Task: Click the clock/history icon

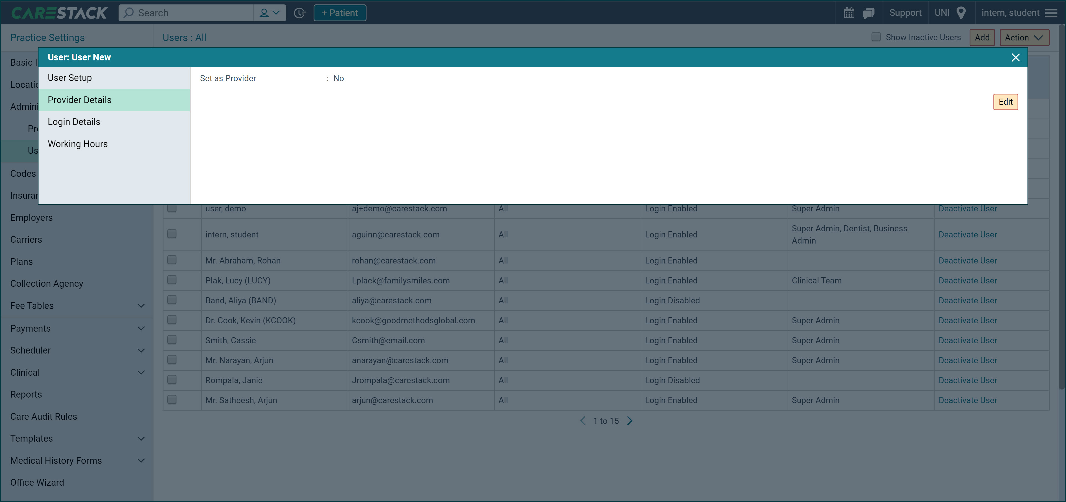Action: pos(300,12)
